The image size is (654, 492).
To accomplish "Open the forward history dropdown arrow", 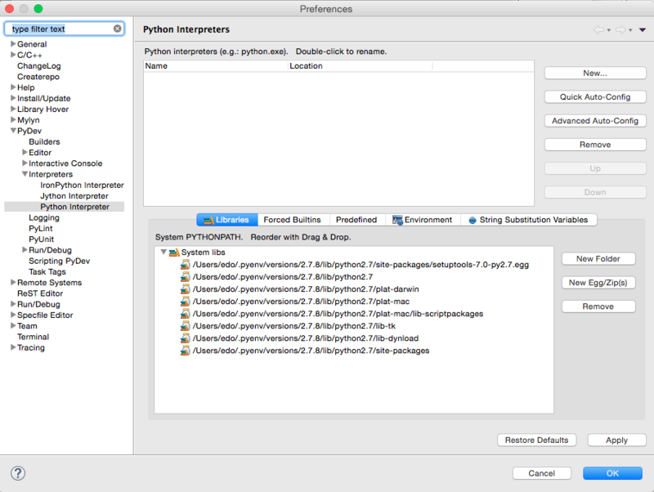I will tap(630, 30).
